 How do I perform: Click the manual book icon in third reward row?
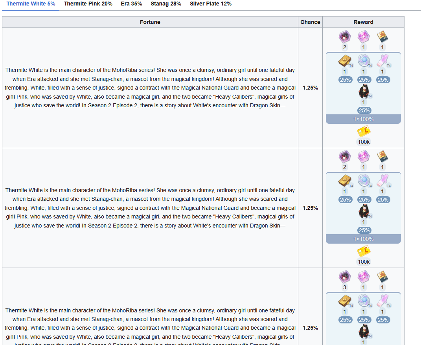tap(382, 277)
